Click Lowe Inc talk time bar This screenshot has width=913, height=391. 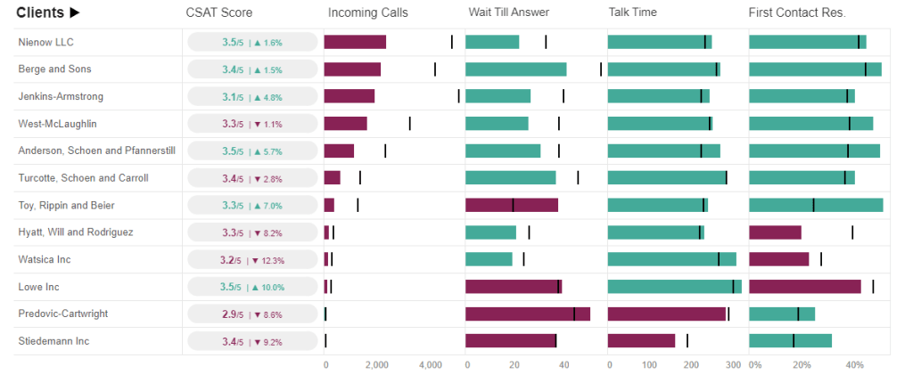674,287
